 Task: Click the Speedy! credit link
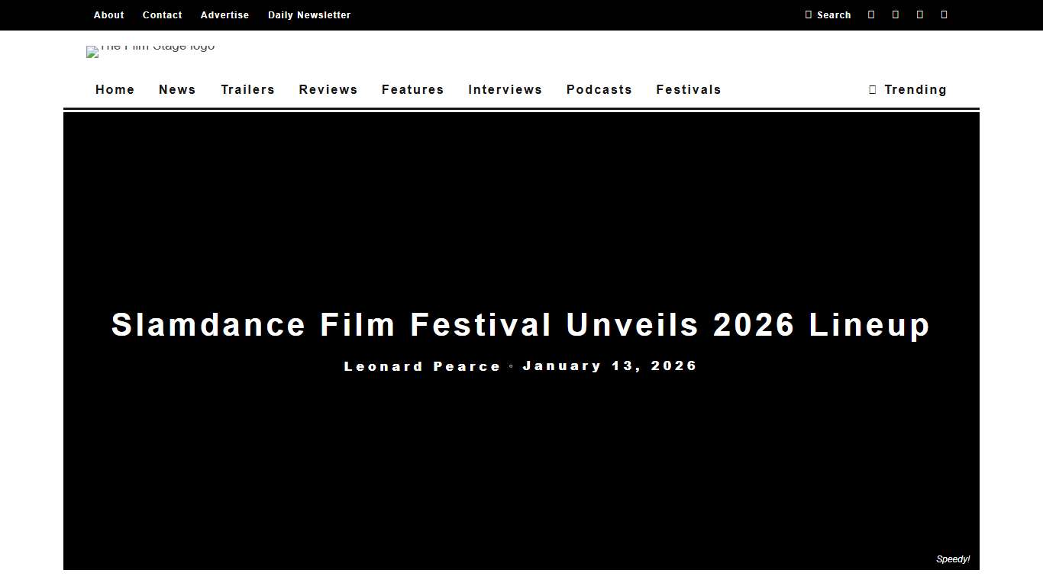953,559
